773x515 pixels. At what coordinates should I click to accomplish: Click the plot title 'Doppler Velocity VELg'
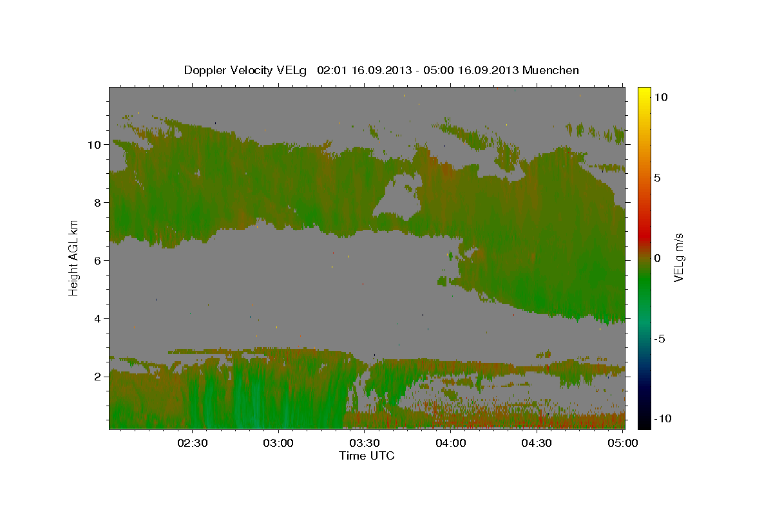point(247,70)
